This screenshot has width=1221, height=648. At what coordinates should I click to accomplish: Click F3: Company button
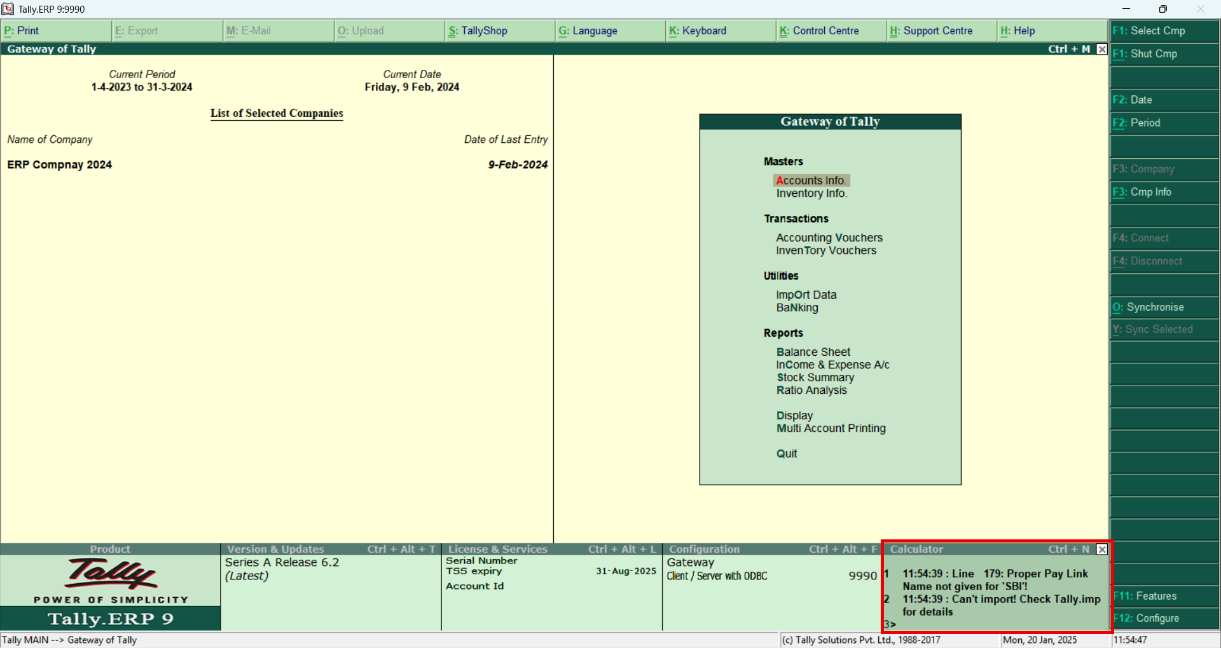click(1164, 169)
